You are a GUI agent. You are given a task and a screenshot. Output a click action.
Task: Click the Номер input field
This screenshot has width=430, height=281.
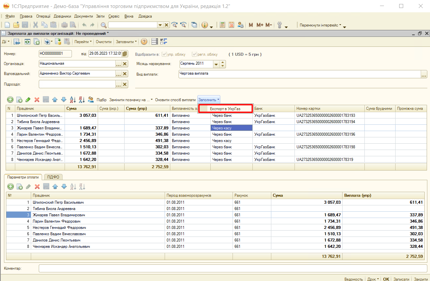(x=55, y=53)
